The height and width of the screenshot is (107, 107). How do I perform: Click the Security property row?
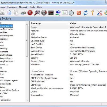tap(68, 58)
